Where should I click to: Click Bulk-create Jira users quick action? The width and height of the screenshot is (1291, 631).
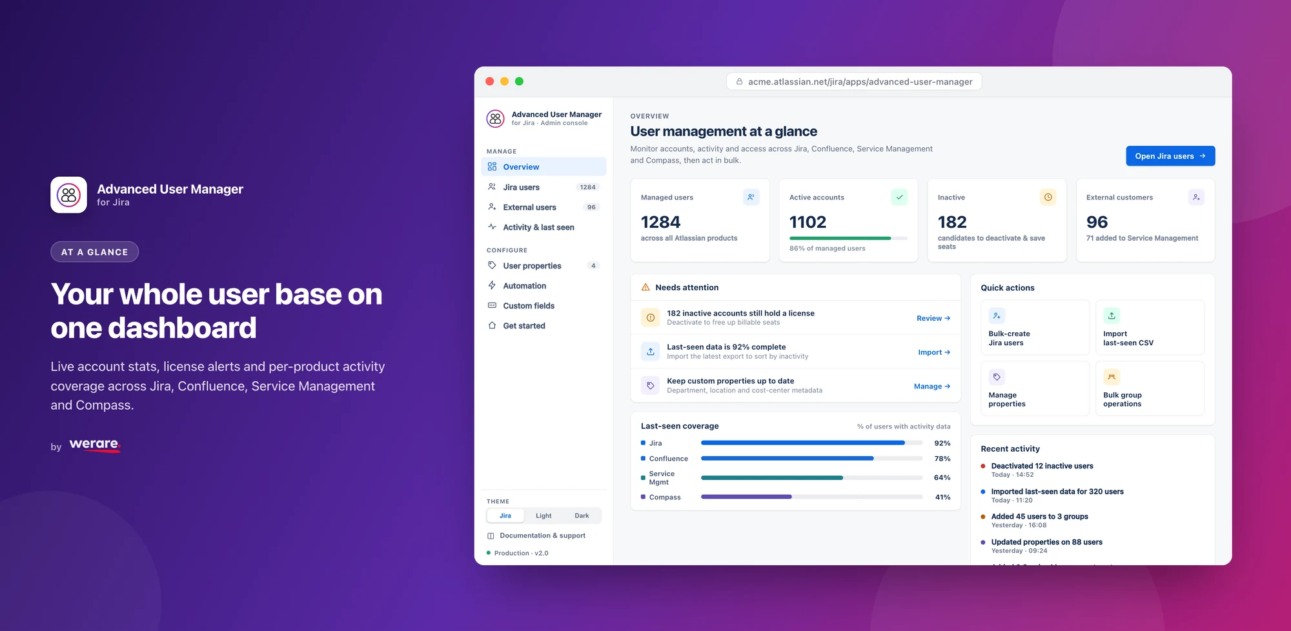tap(1035, 327)
